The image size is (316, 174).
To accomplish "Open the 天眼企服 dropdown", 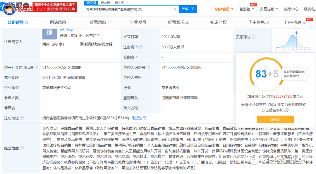I will (x=269, y=9).
